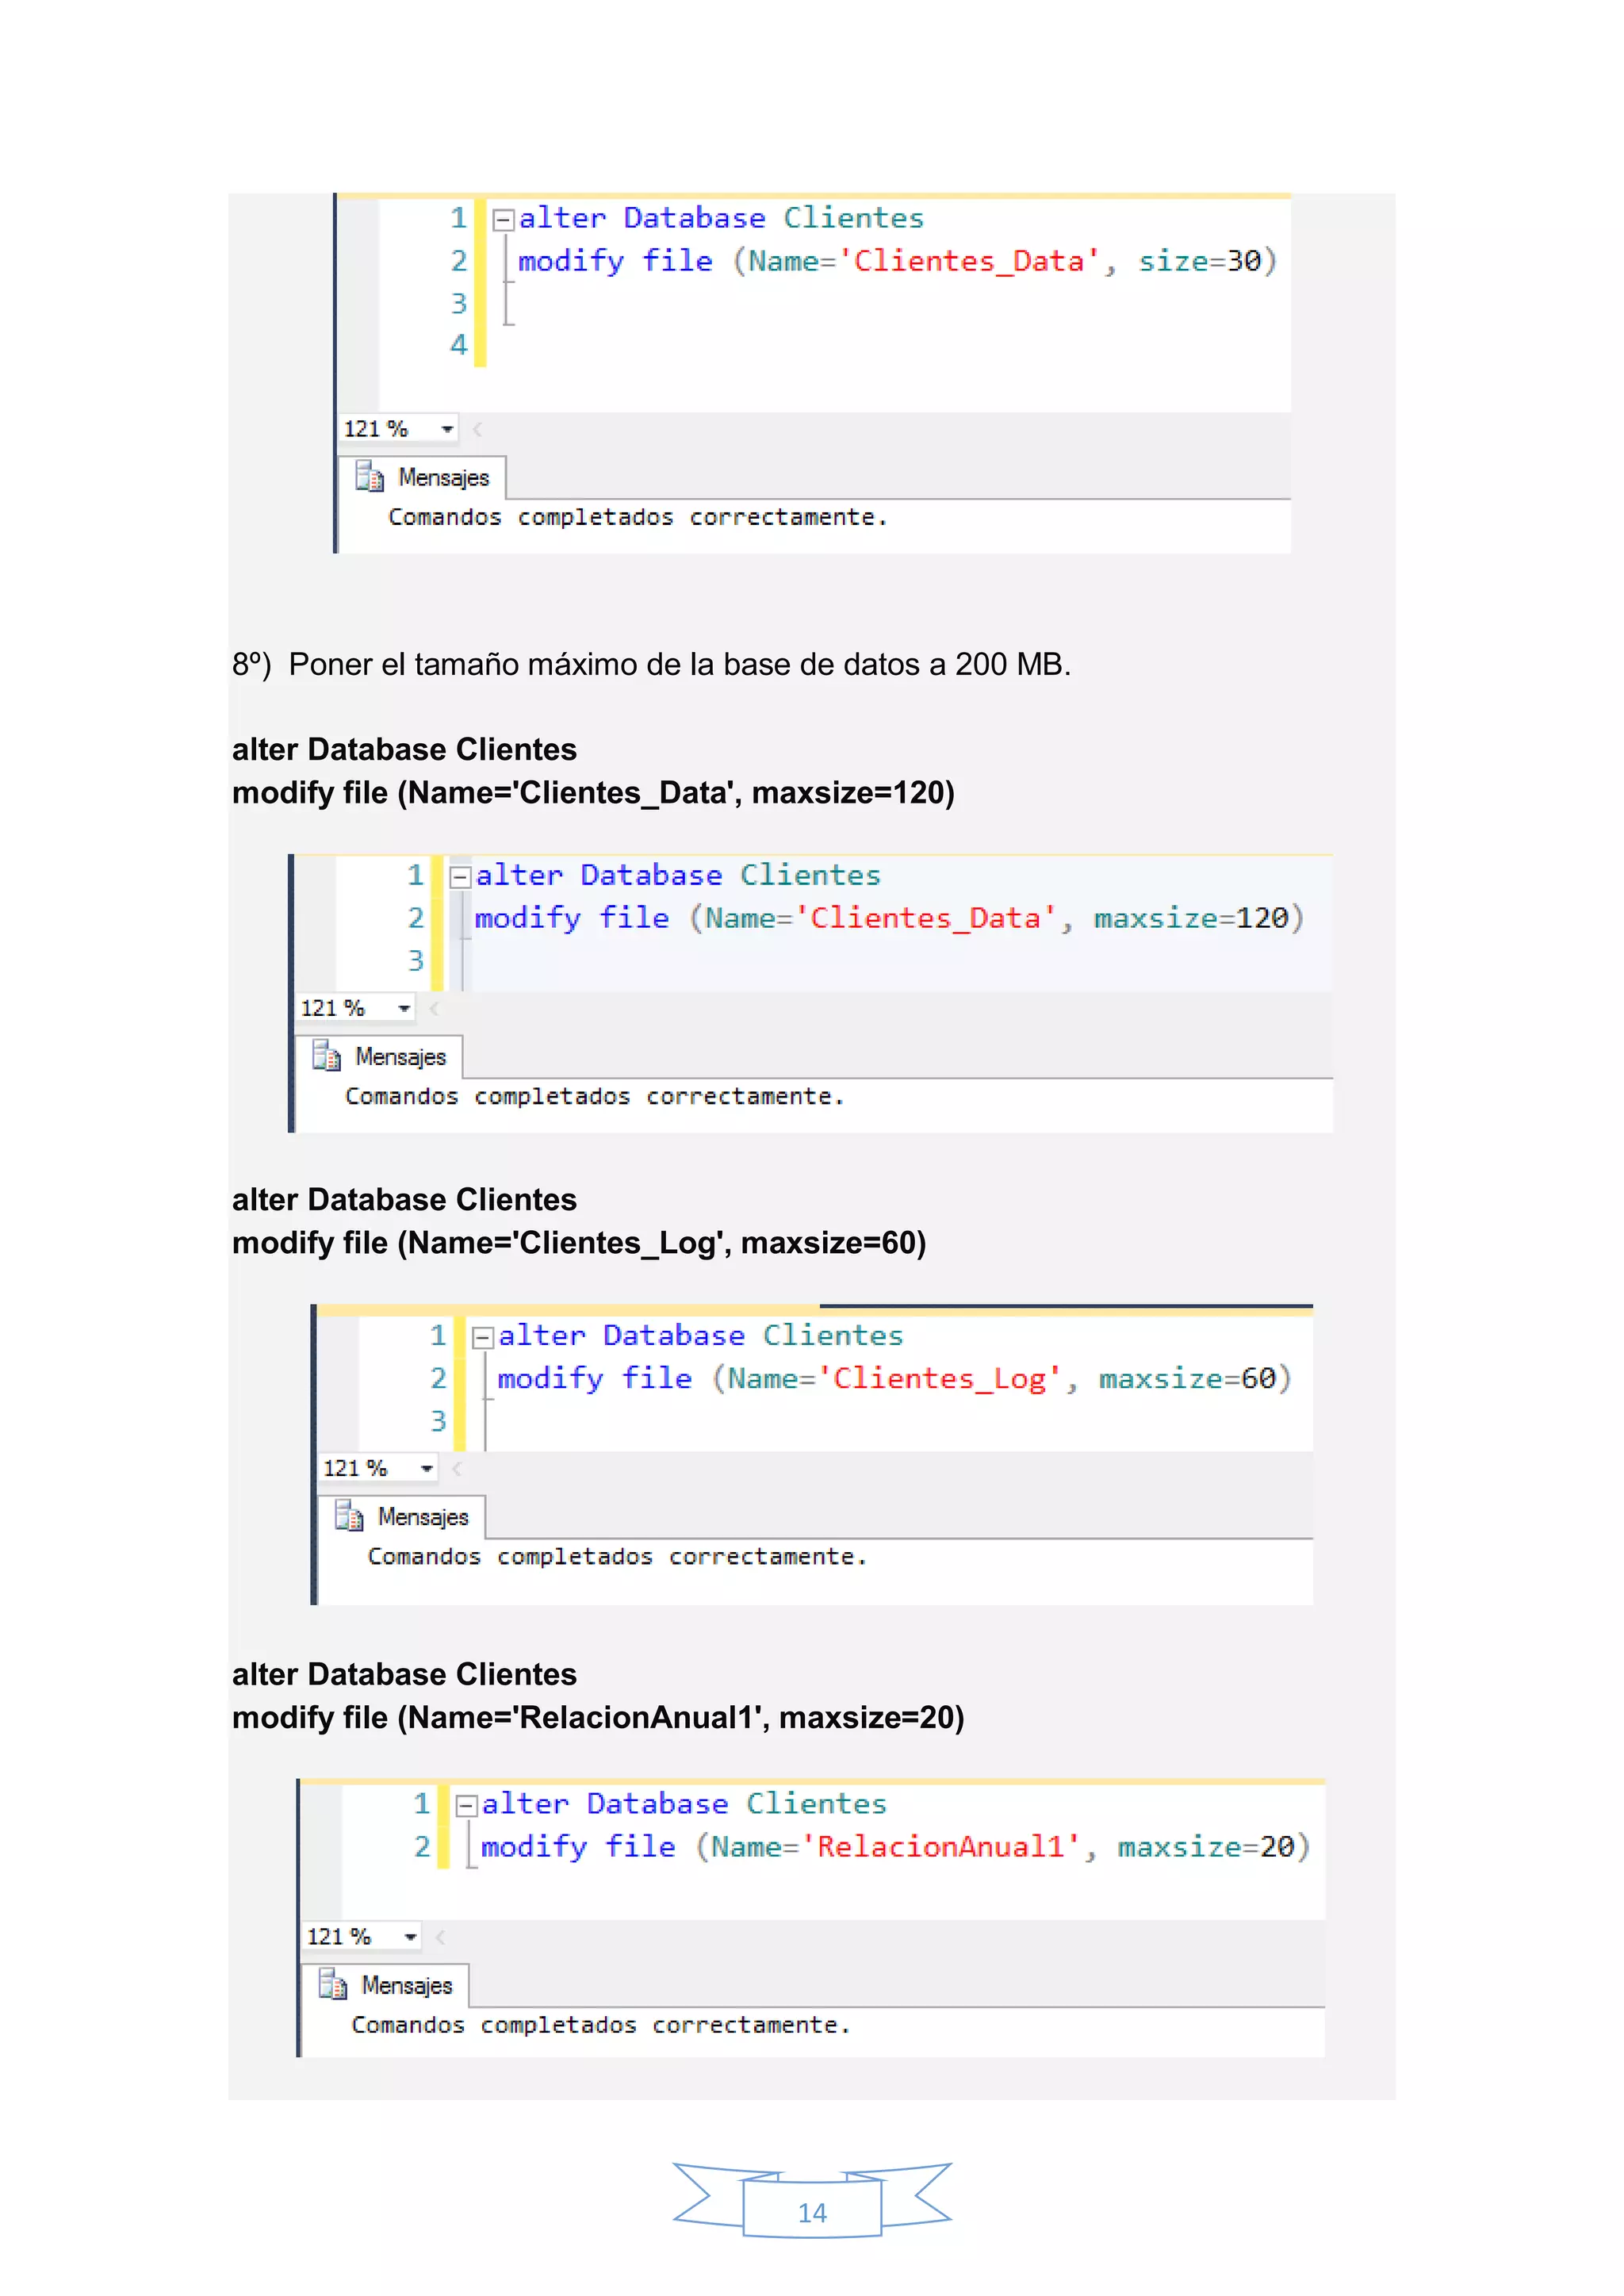The image size is (1624, 2296).
Task: Click the scroll-left arrow beside the zoom box under the size=30 query
Action: (478, 429)
